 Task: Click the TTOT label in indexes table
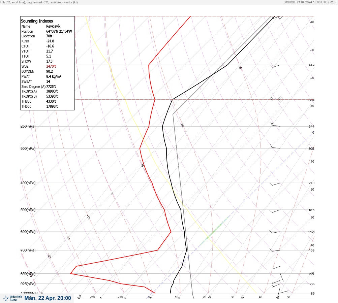point(26,56)
